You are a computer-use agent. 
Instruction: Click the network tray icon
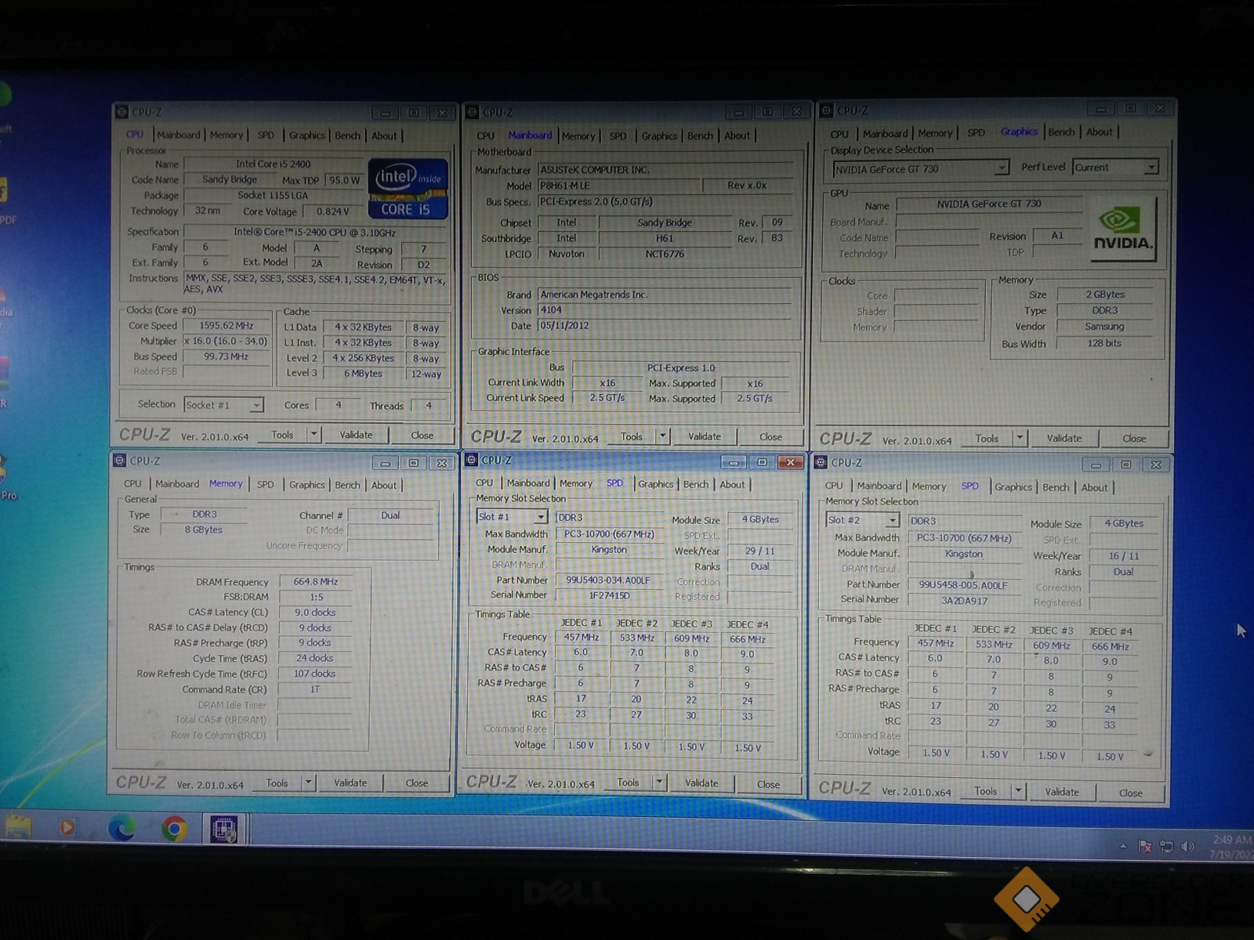pyautogui.click(x=1166, y=846)
